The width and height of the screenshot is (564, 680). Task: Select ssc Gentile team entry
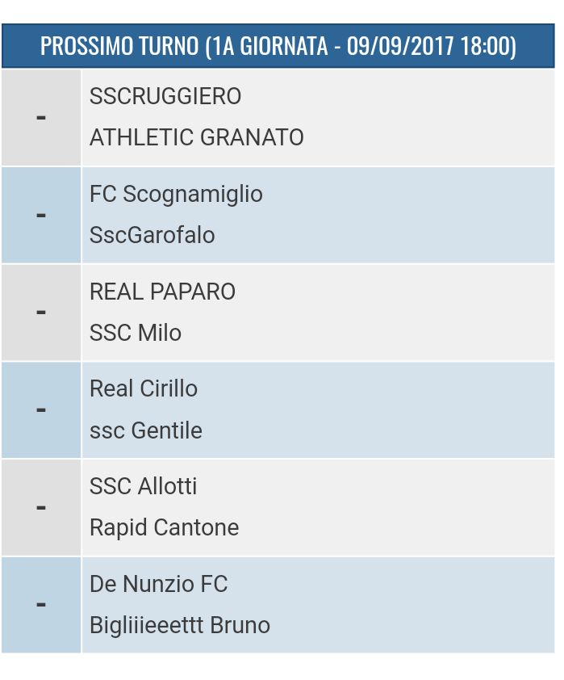click(x=146, y=430)
